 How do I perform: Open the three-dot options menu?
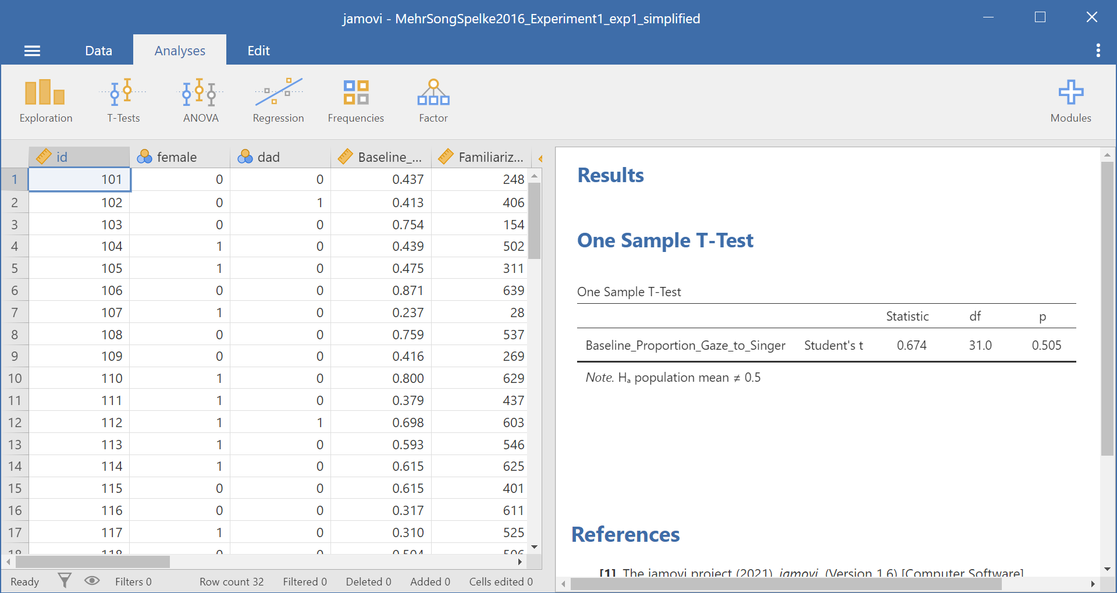tap(1098, 51)
